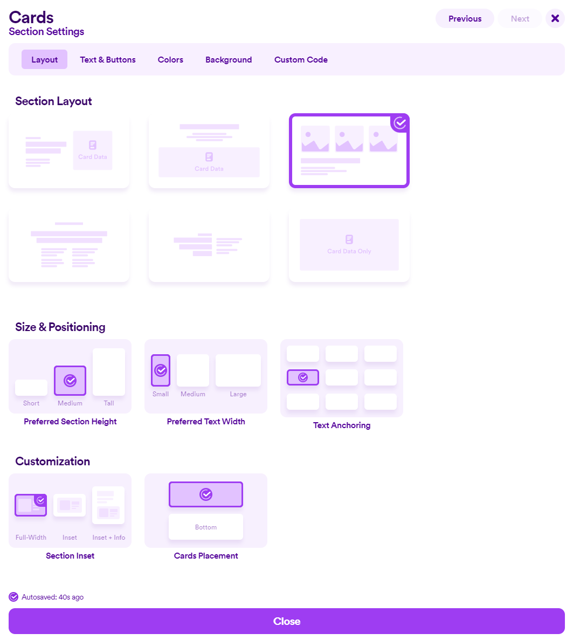This screenshot has height=640, width=573.
Task: Choose the Inset + Info section inset
Action: click(108, 505)
